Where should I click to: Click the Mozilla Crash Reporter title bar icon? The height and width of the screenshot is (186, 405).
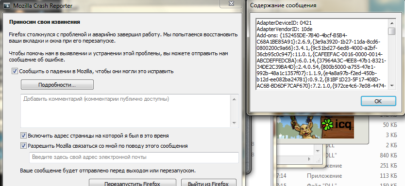(x=7, y=5)
